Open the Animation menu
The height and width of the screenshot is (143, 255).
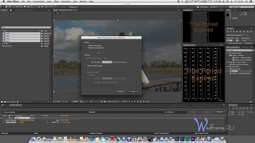tap(66, 2)
